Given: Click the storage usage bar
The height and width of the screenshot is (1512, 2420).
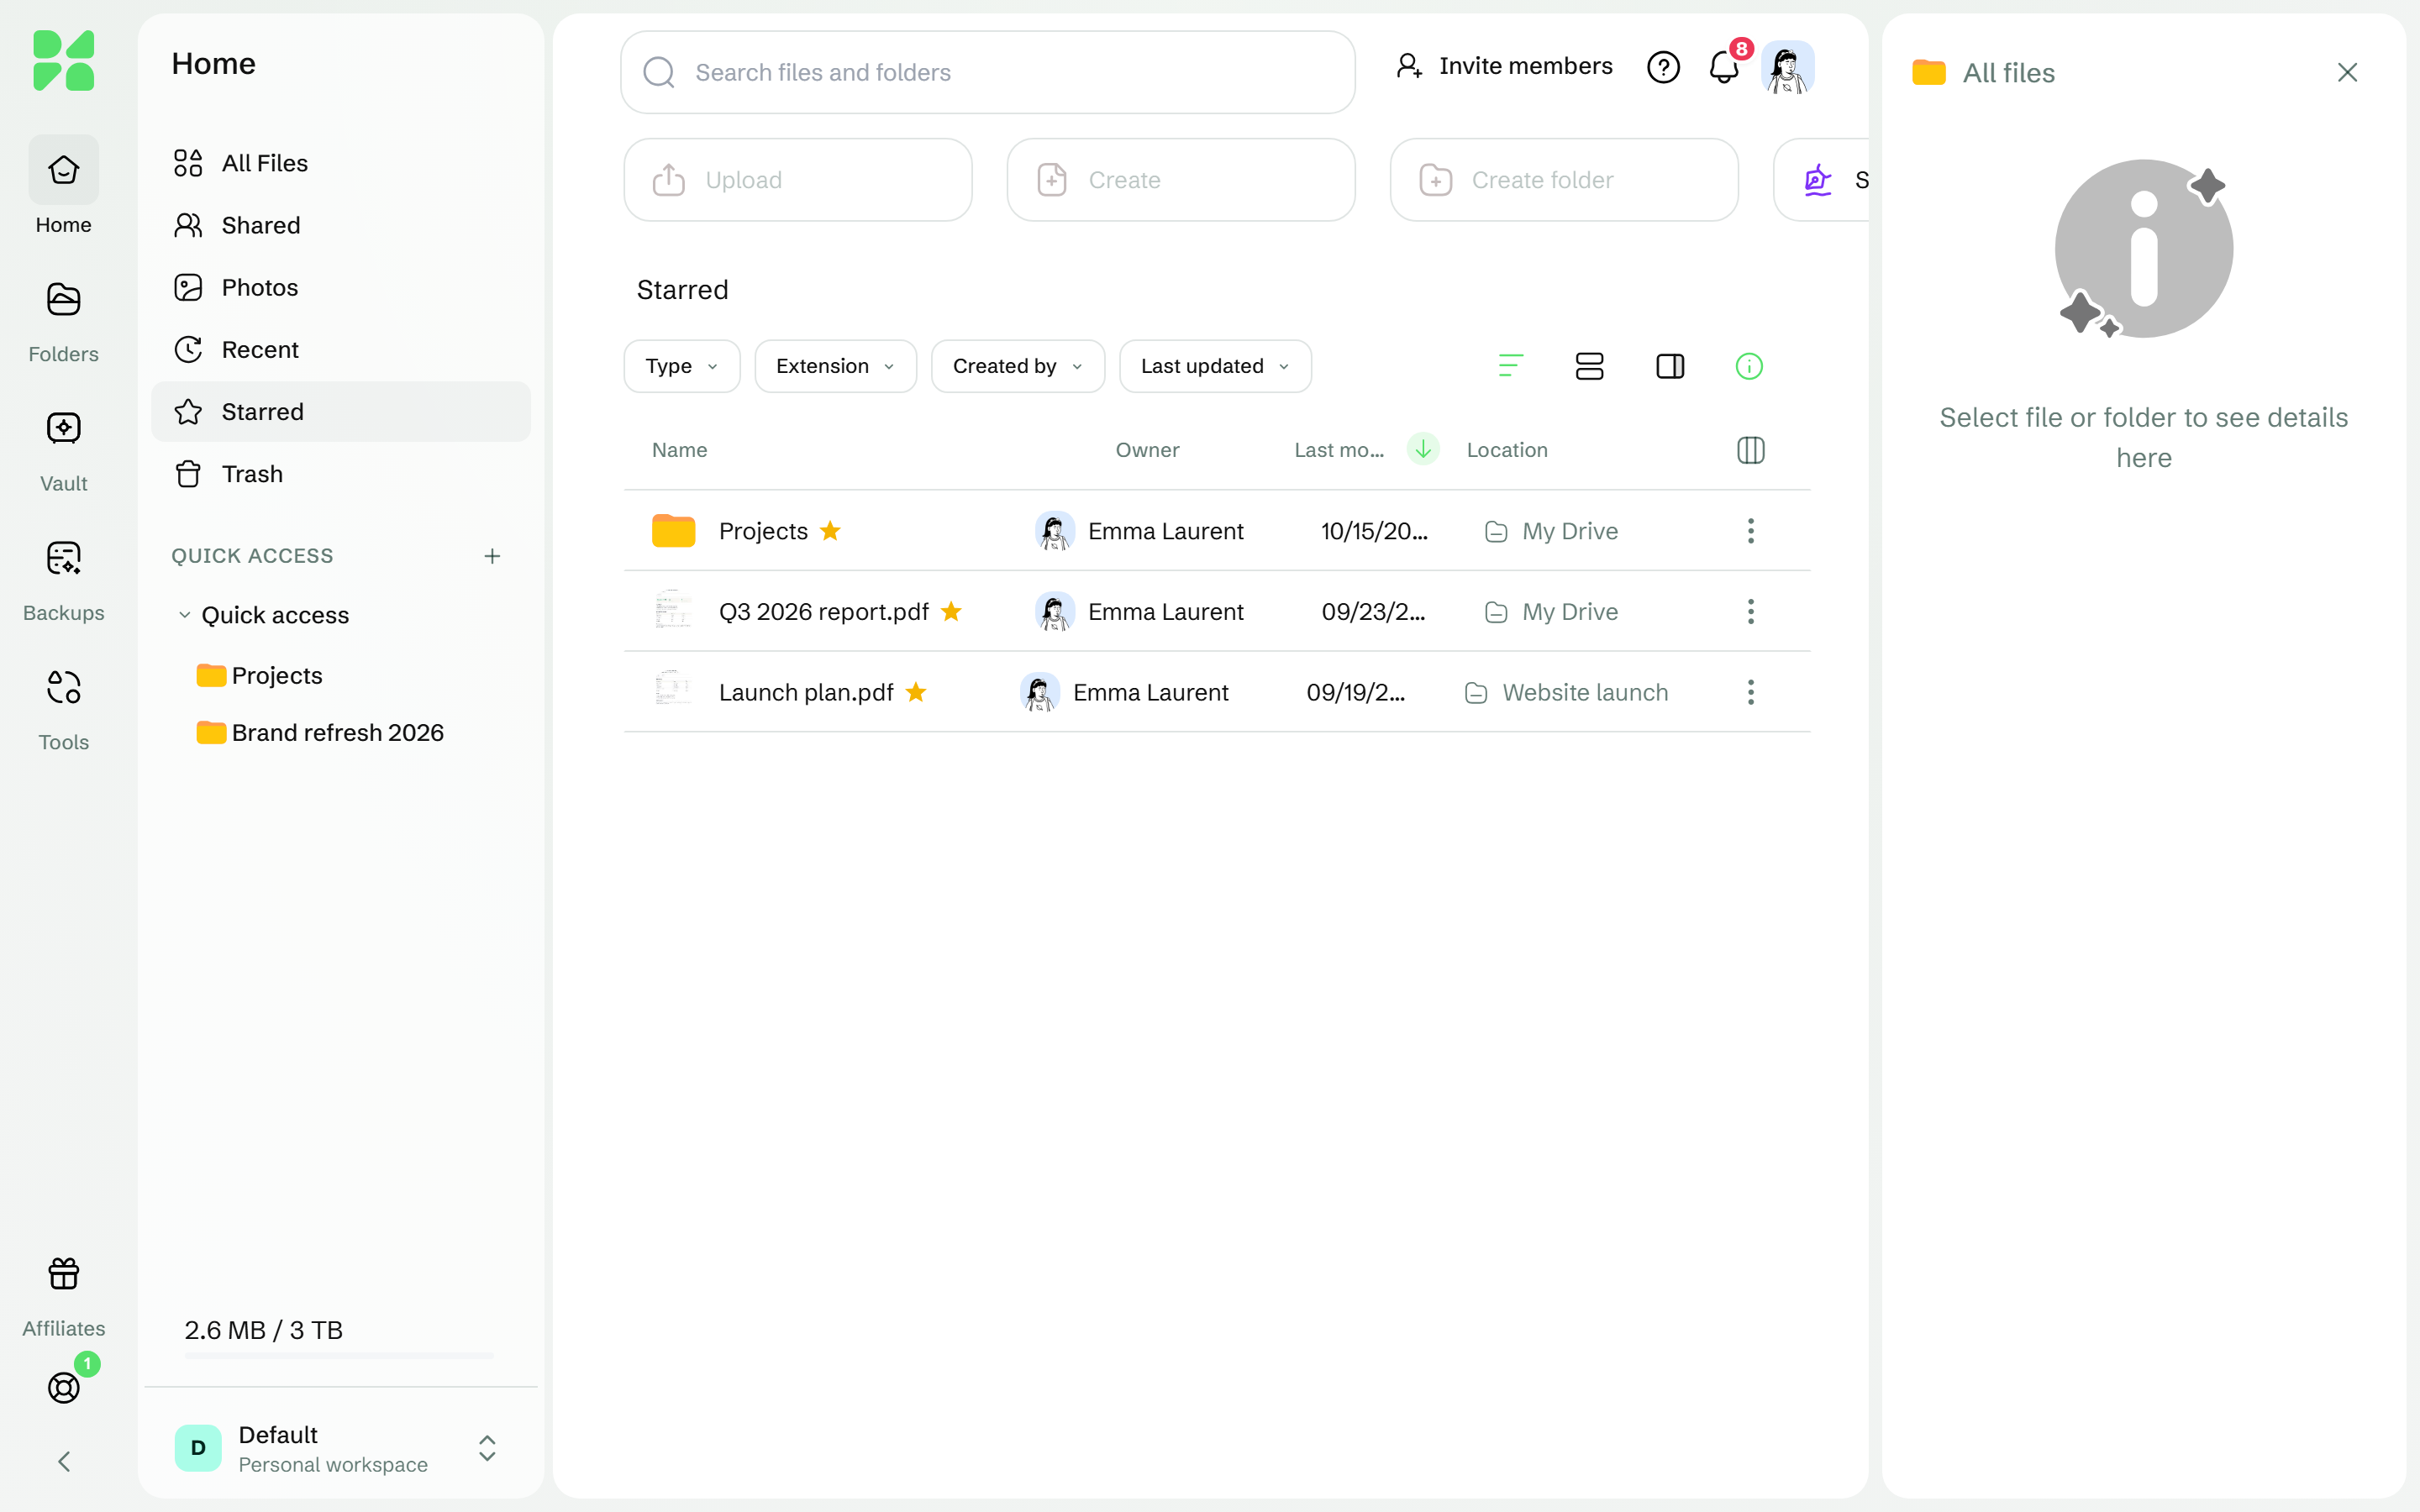Looking at the screenshot, I should [x=339, y=1355].
